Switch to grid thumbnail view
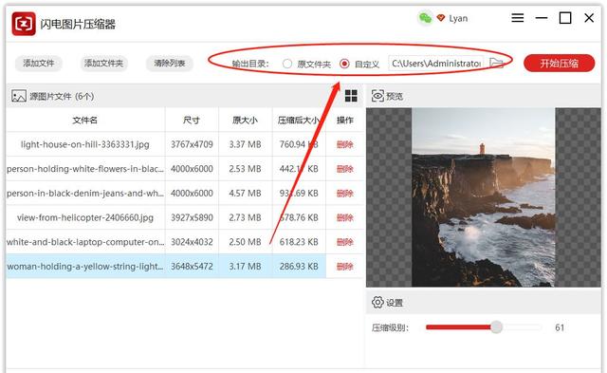The height and width of the screenshot is (373, 607). click(x=351, y=96)
